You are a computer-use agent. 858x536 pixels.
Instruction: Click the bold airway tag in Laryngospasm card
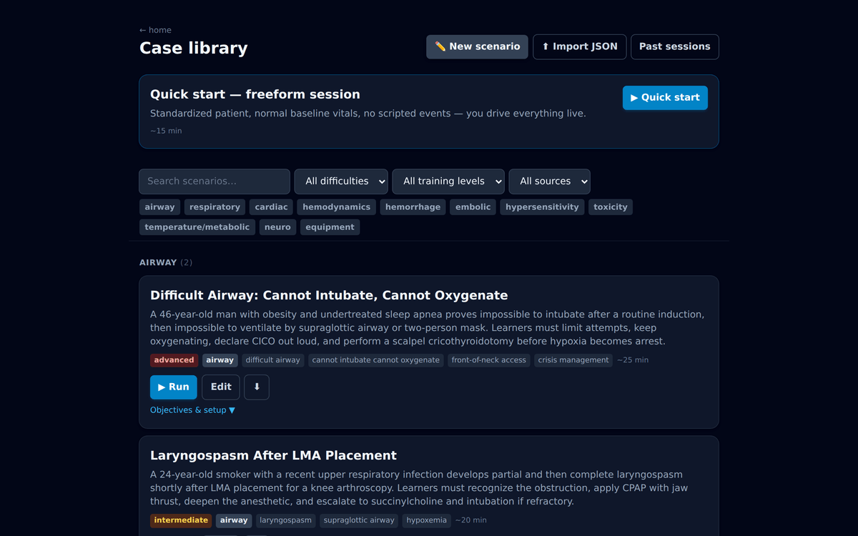pos(234,520)
